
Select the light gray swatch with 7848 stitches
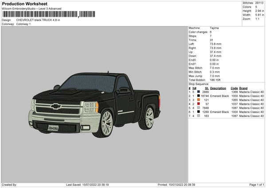199,108
